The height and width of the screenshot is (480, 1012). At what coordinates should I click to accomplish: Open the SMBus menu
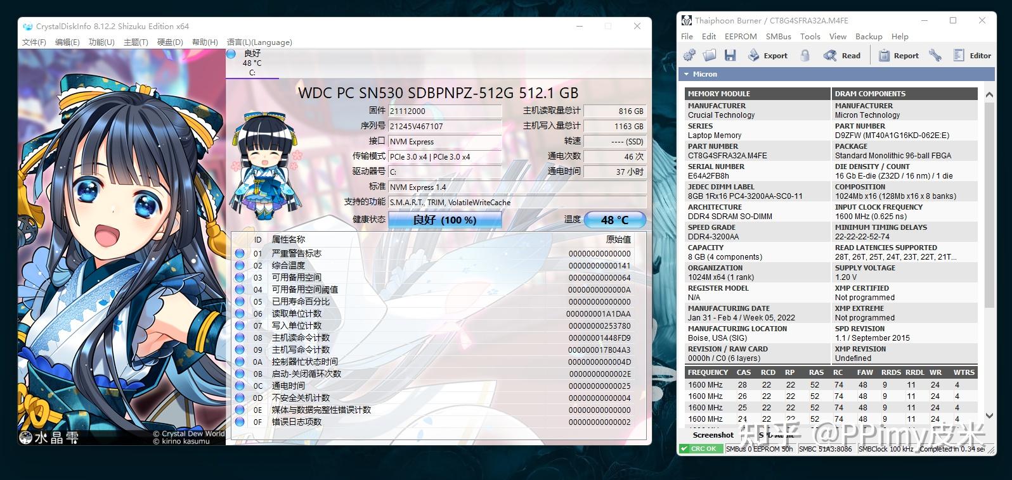pyautogui.click(x=779, y=37)
